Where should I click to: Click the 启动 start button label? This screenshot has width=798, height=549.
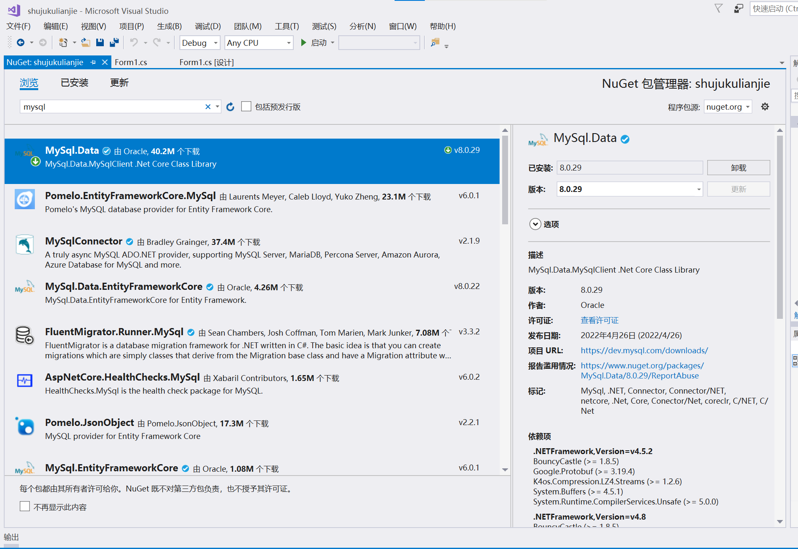click(x=319, y=43)
